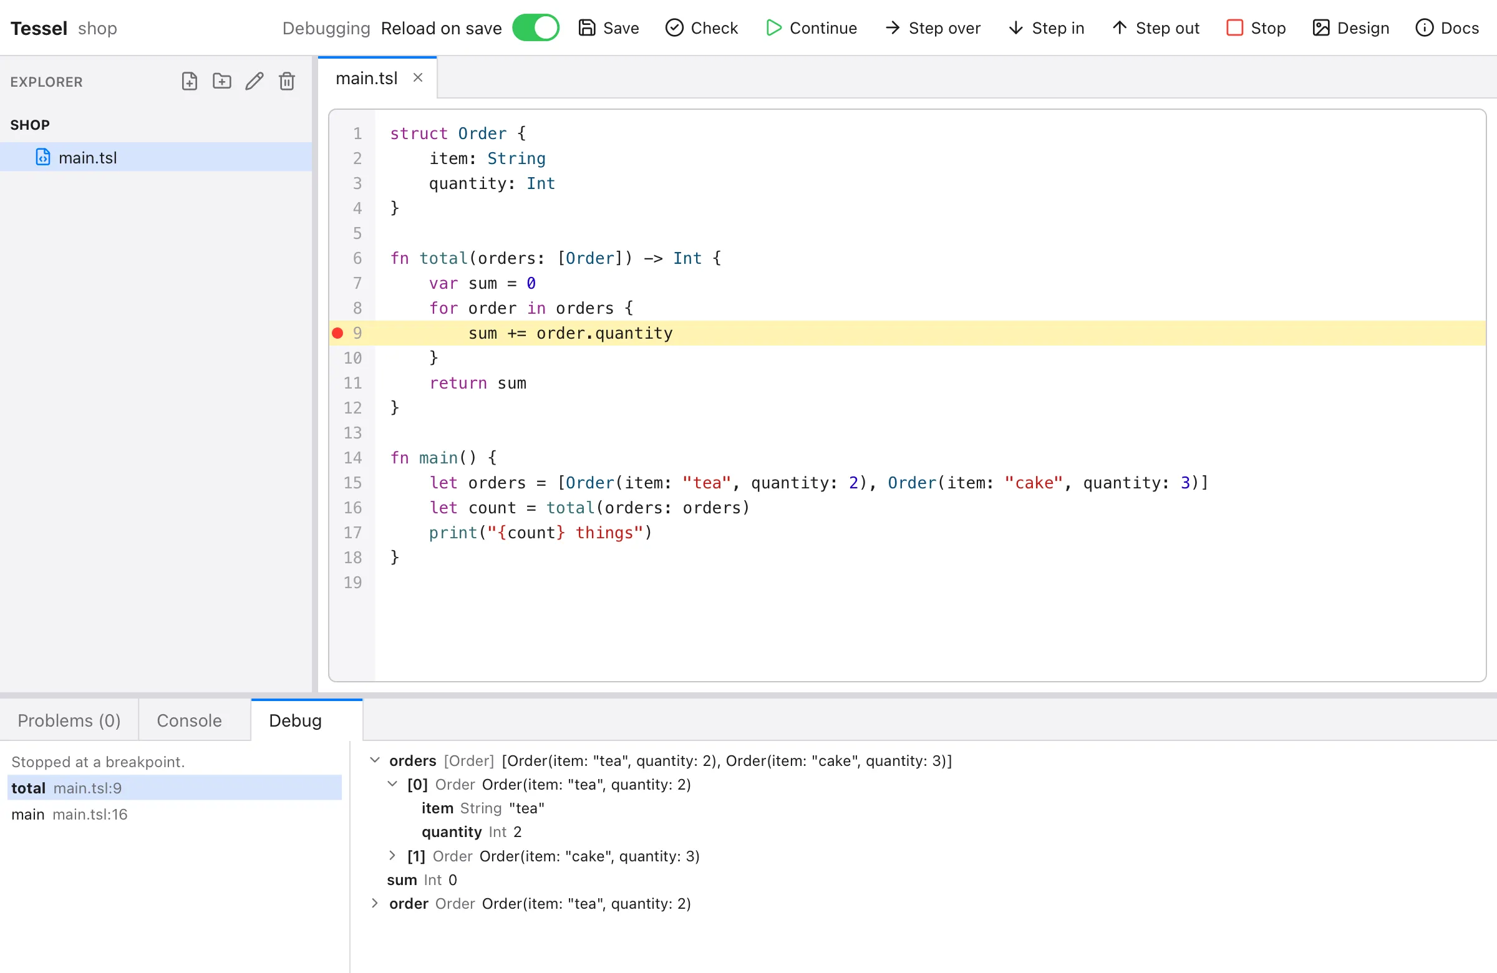Select the total main.tsl:9 stack frame
1497x973 pixels.
point(174,788)
